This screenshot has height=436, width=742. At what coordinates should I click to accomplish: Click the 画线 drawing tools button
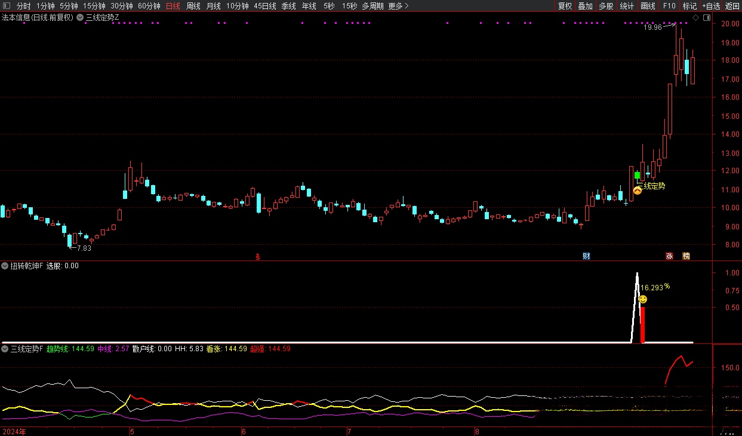[648, 6]
